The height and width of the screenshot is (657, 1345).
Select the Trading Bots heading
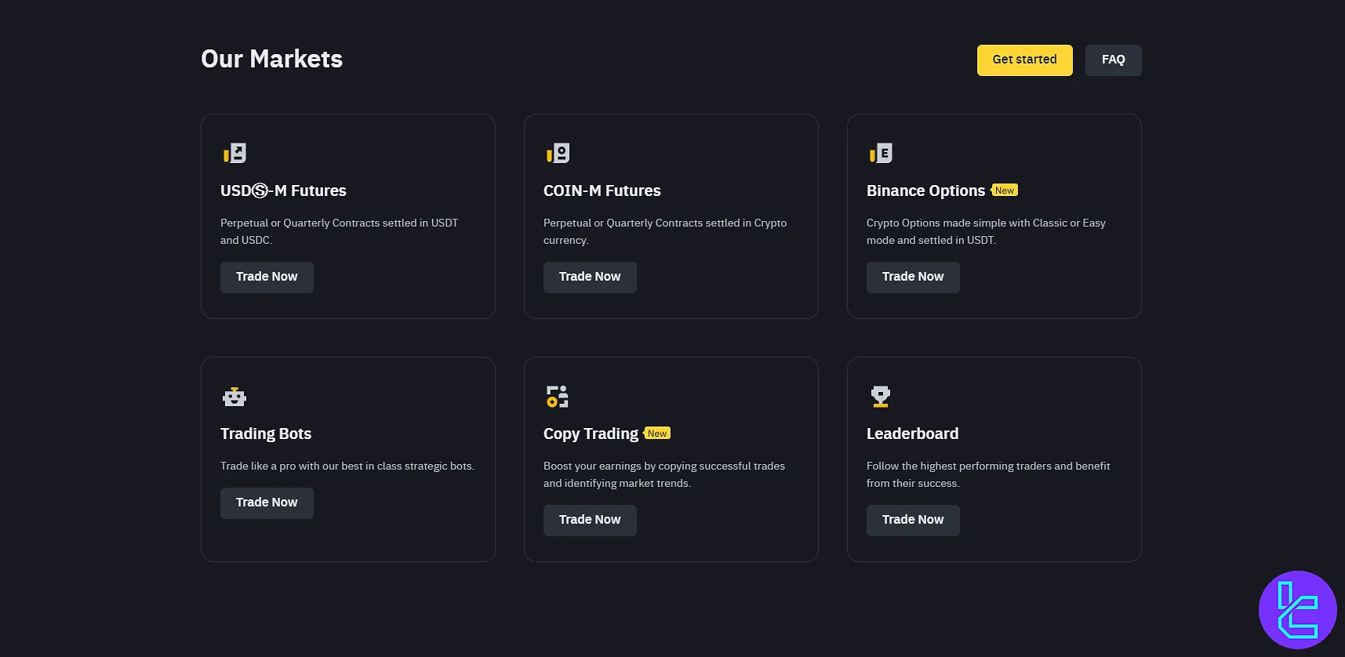pos(266,434)
